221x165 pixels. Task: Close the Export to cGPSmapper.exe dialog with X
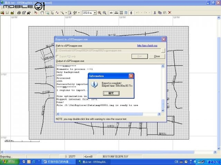point(163,39)
